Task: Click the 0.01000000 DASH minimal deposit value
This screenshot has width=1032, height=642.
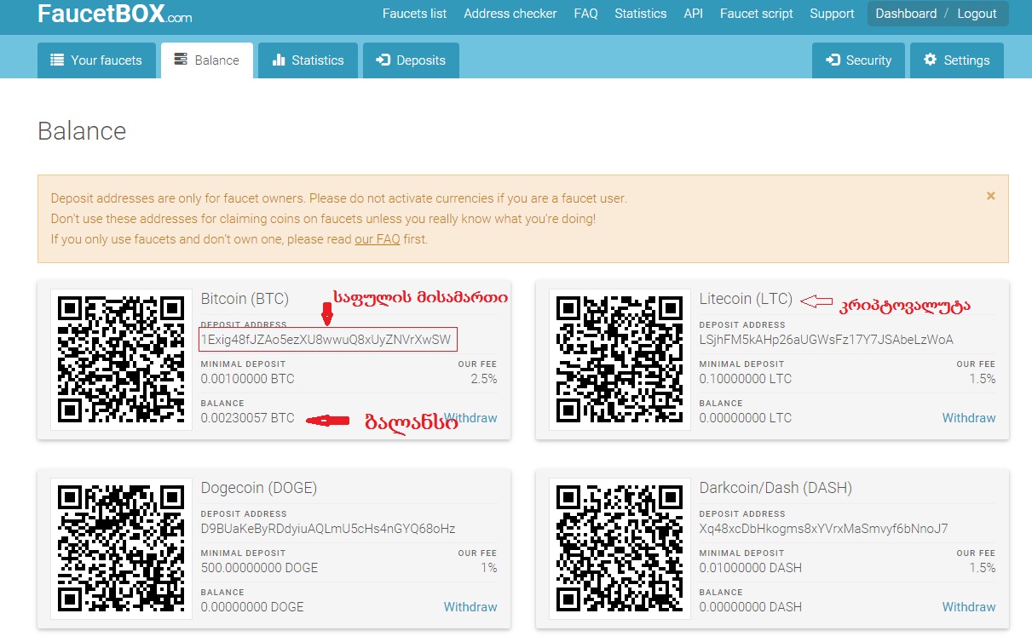Action: 751,568
